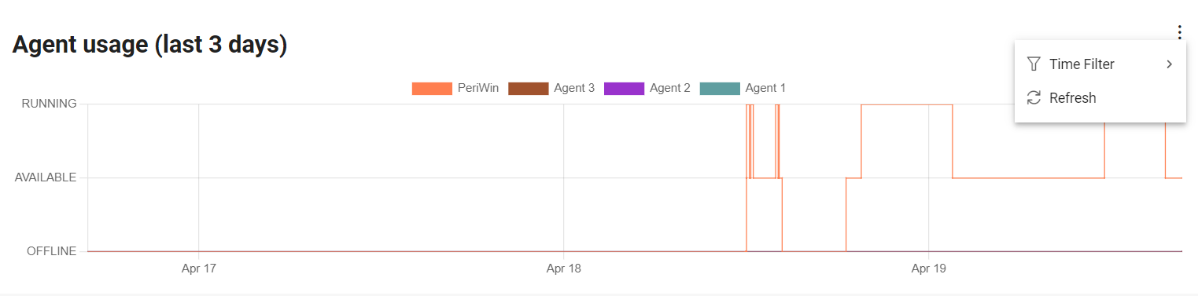Click the PeriWin legend label

[478, 89]
